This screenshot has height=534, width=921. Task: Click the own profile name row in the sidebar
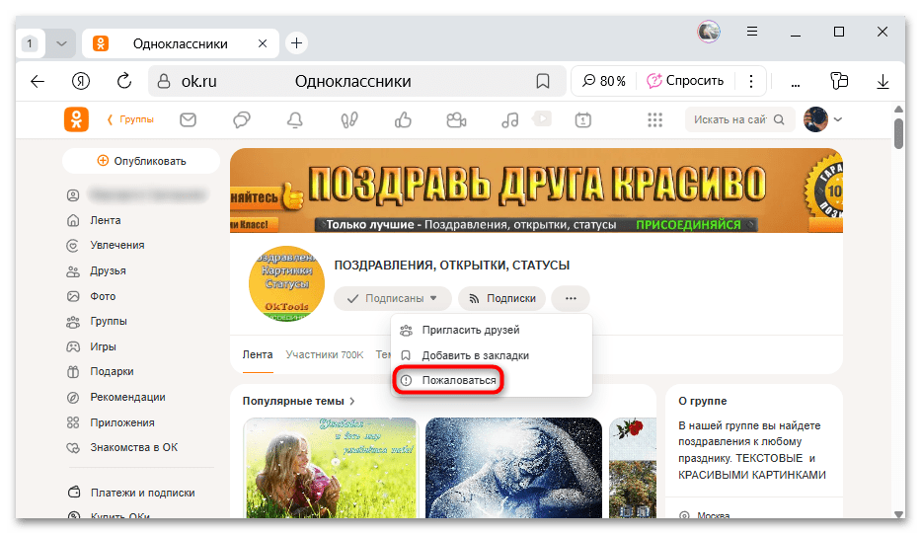(x=138, y=195)
